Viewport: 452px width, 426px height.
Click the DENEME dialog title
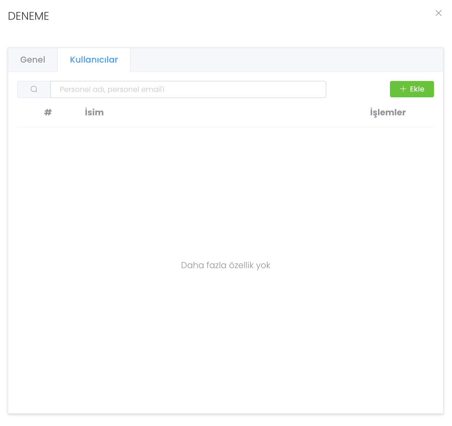(x=29, y=16)
